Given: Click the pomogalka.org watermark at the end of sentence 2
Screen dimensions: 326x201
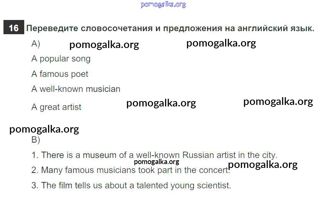Looking at the screenshot, I should tap(262, 165).
